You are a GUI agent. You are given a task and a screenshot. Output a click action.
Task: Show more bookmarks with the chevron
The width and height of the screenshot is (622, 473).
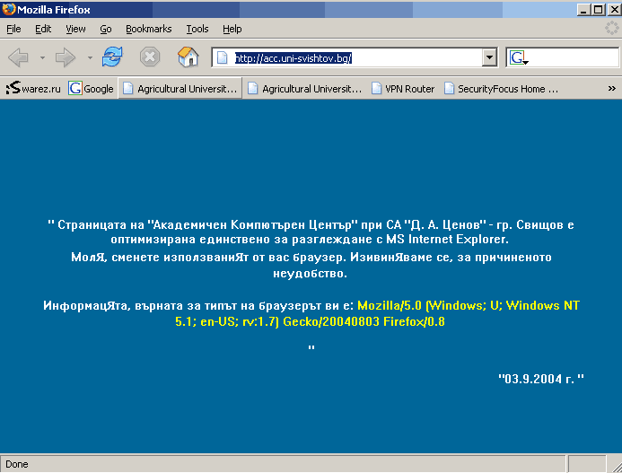point(612,89)
